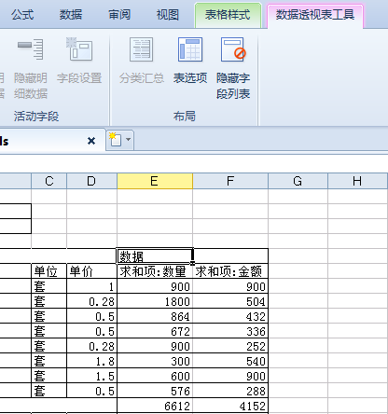The image size is (388, 414).
Task: Switch to 表格样式 tab
Action: point(228,15)
